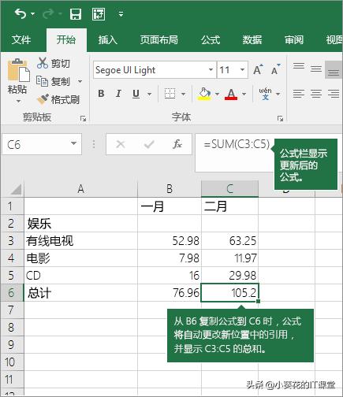Decrease font size with the small A icon
The height and width of the screenshot is (397, 343).
(275, 69)
